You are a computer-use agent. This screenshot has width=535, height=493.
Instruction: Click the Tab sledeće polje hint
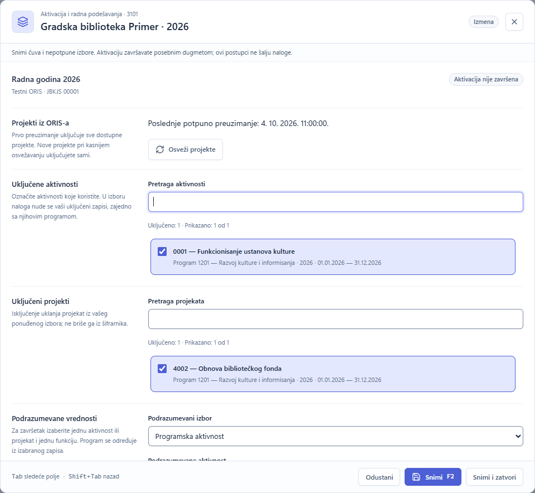tap(36, 477)
